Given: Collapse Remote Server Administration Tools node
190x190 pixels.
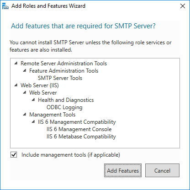Looking at the screenshot, I should pos(16,63).
